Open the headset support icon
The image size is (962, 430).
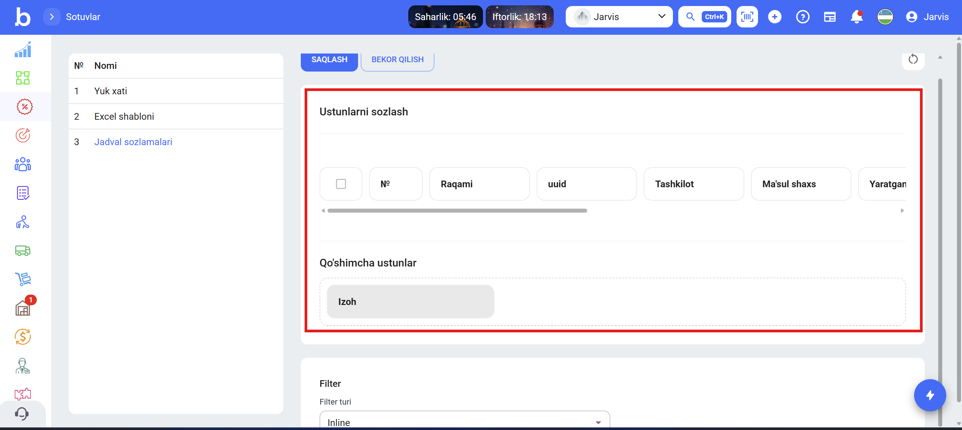click(22, 414)
